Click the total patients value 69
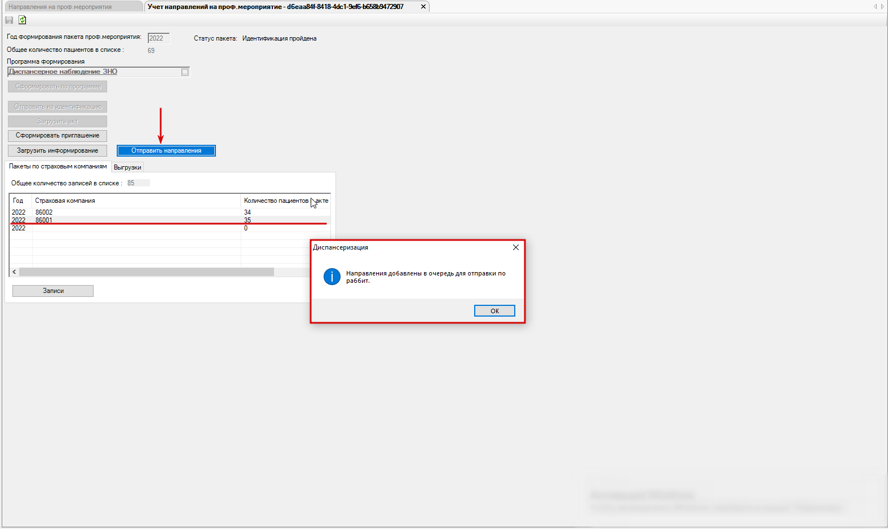 tap(151, 51)
